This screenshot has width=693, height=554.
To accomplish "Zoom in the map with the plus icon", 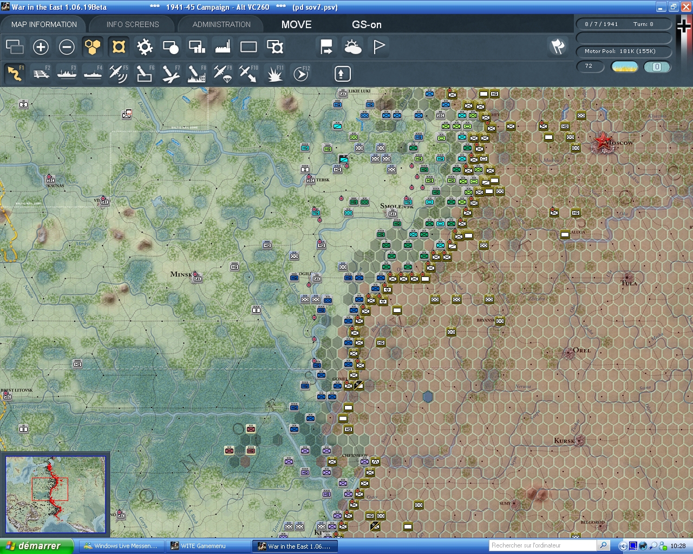I will (x=41, y=47).
